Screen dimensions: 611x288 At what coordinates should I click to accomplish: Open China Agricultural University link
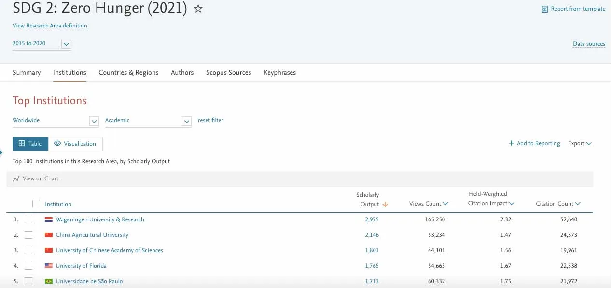coord(92,235)
